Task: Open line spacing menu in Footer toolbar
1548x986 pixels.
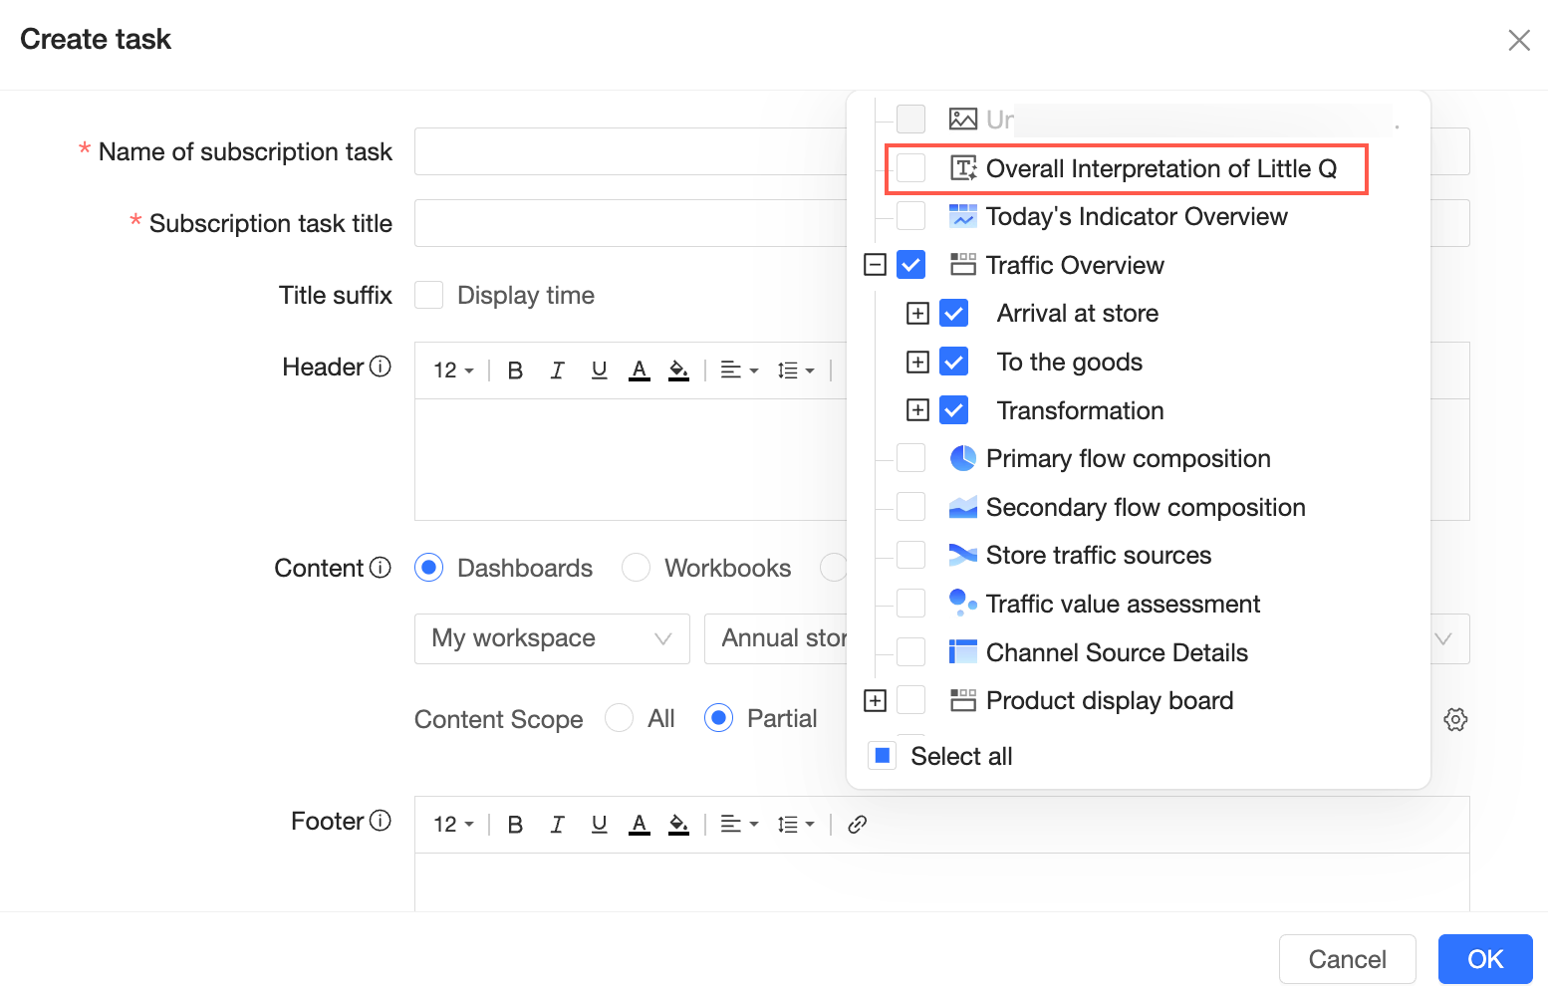Action: coord(796,825)
